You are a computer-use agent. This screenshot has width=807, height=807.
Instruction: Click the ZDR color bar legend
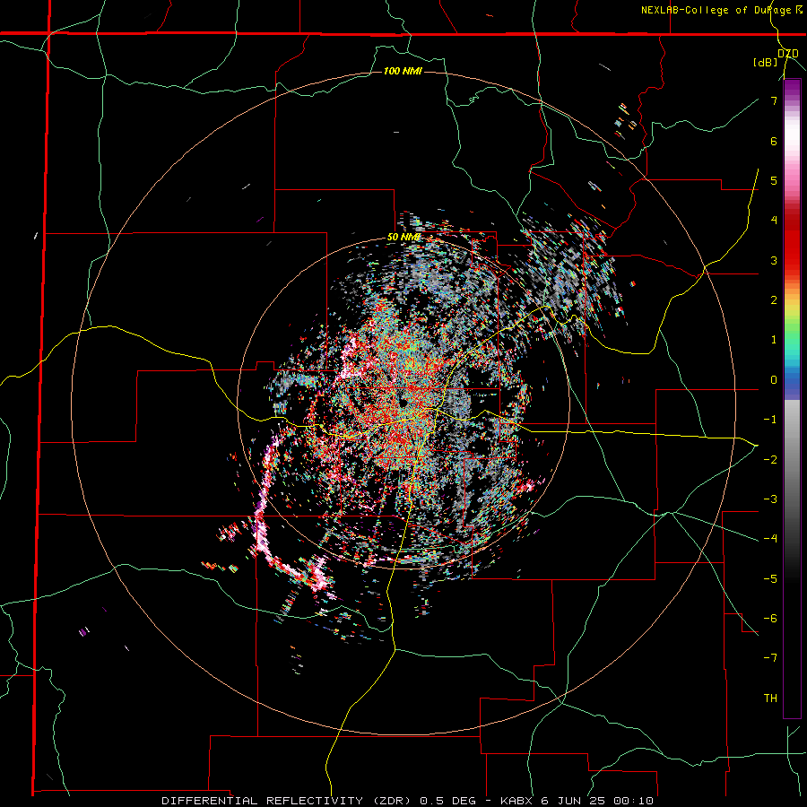click(792, 398)
